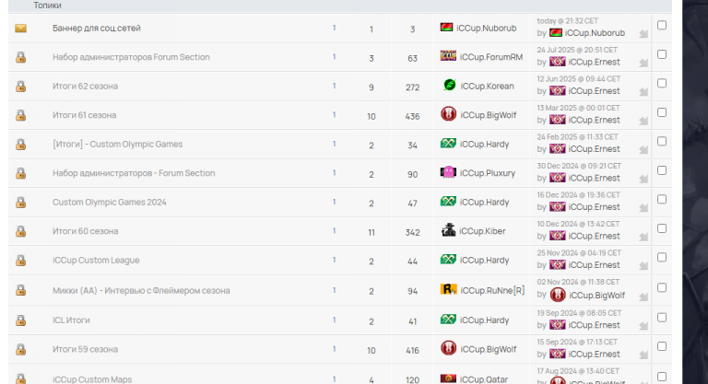The height and width of the screenshot is (384, 708).
Task: Click lock icon beside iCCup Custom League
Action: (x=21, y=261)
